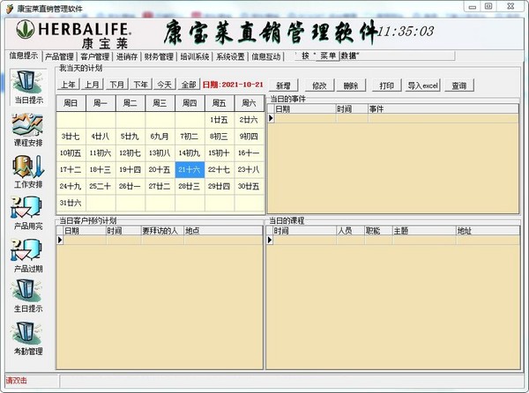This screenshot has height=393, width=529.
Task: Select calendar day 25二十
Action: point(101,186)
